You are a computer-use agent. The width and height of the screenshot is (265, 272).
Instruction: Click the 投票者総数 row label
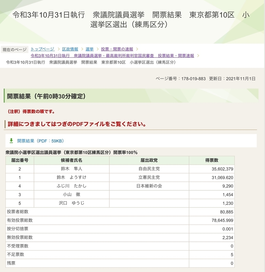click(18, 211)
